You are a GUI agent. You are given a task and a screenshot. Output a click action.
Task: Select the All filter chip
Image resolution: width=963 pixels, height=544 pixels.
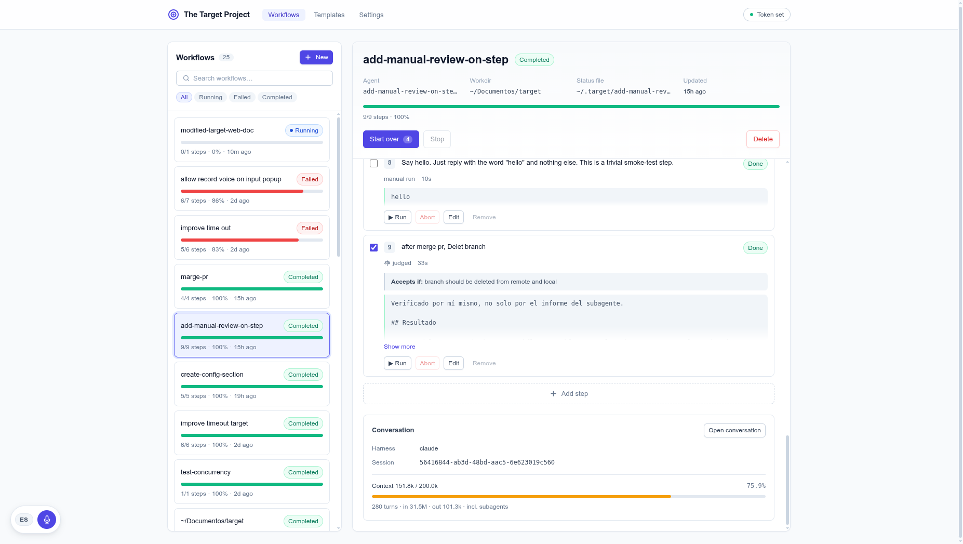[x=184, y=97]
